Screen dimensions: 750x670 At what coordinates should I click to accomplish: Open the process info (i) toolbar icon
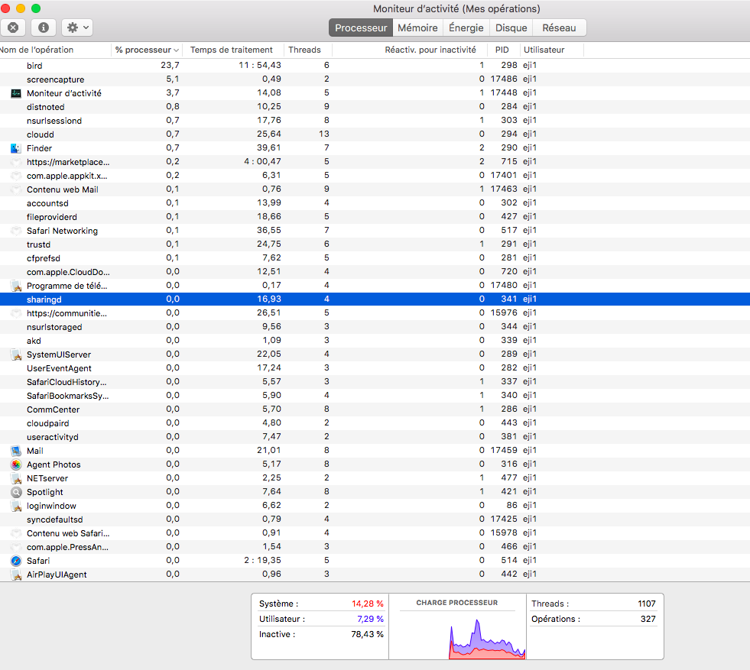44,28
